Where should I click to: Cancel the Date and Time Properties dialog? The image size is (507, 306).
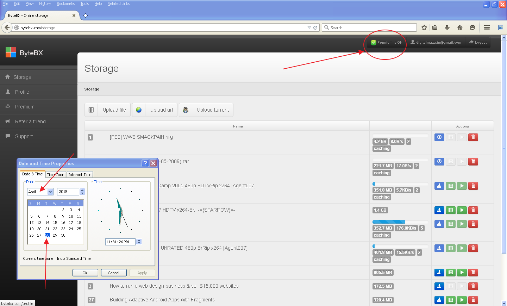coord(113,273)
